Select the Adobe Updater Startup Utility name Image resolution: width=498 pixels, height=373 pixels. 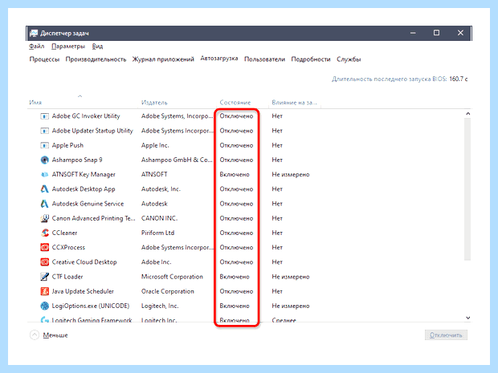(92, 131)
